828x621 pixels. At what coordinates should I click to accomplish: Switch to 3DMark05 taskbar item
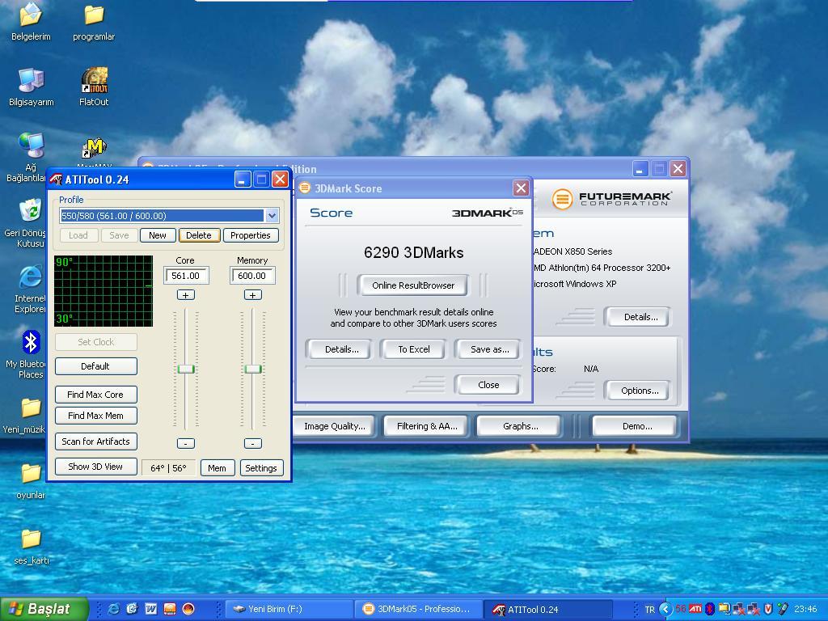tap(419, 609)
